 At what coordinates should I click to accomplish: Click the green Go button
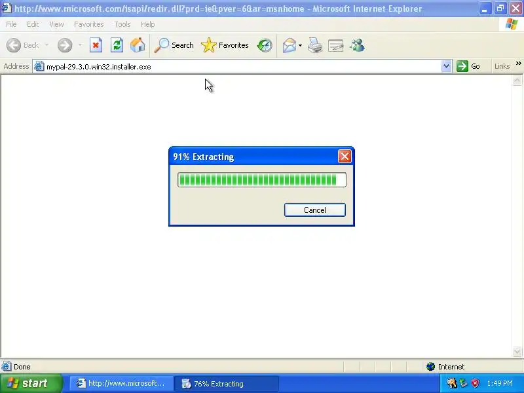point(468,66)
